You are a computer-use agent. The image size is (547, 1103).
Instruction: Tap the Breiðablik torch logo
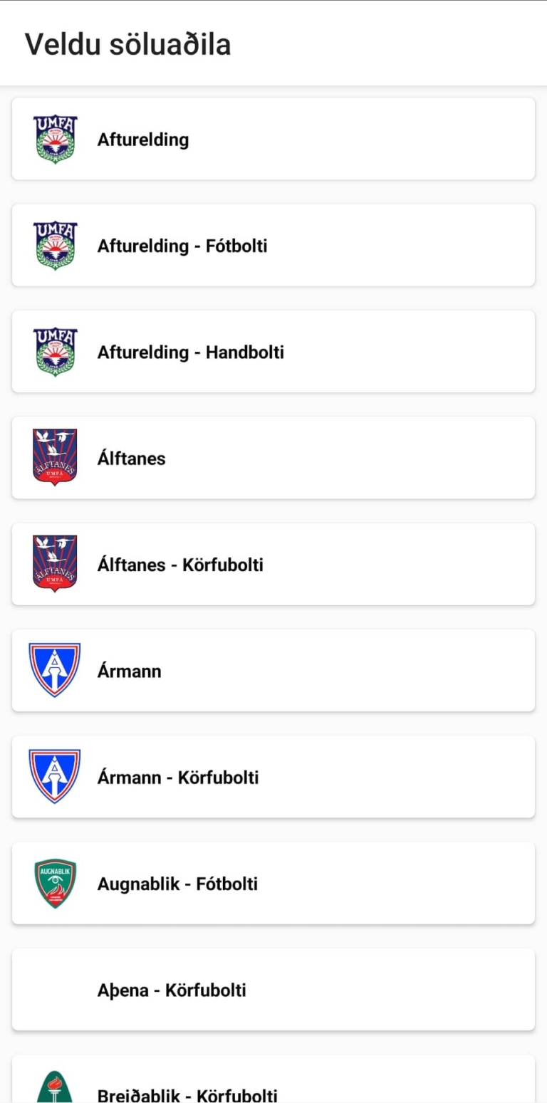pyautogui.click(x=55, y=1087)
